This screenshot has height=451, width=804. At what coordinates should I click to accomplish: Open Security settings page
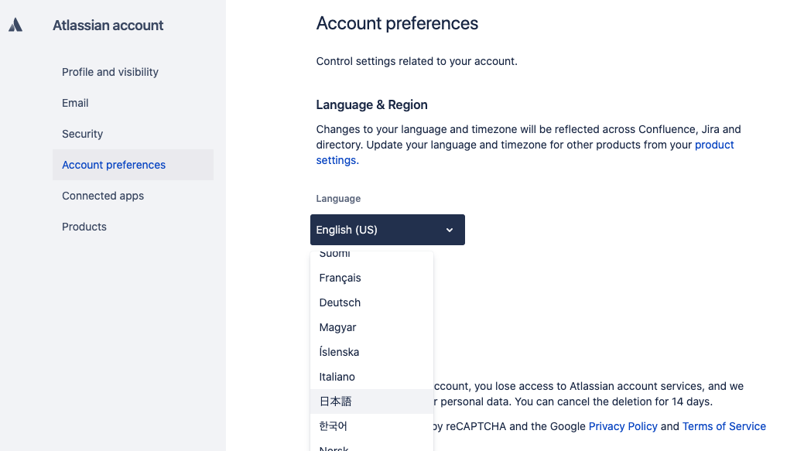pyautogui.click(x=83, y=134)
